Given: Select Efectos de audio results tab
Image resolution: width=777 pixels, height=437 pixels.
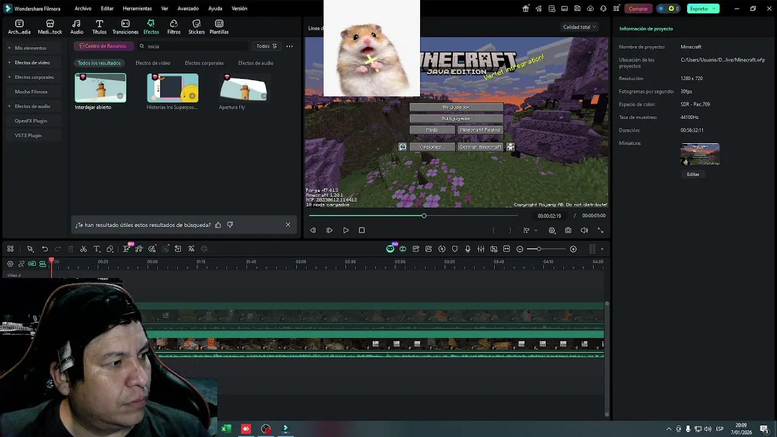Looking at the screenshot, I should click(x=256, y=63).
